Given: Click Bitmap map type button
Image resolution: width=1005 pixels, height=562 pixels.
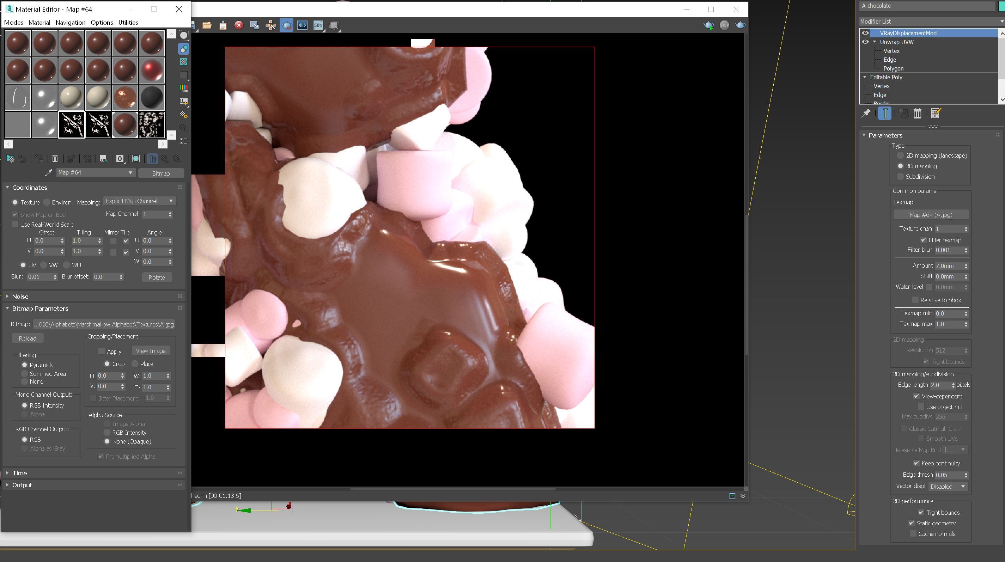Looking at the screenshot, I should click(161, 173).
